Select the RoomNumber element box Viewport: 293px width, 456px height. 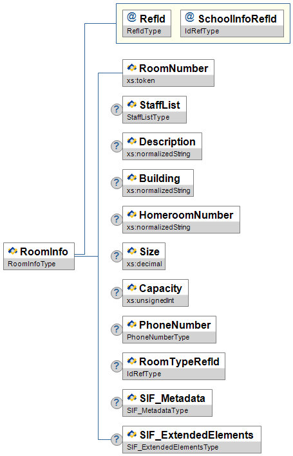tap(168, 73)
